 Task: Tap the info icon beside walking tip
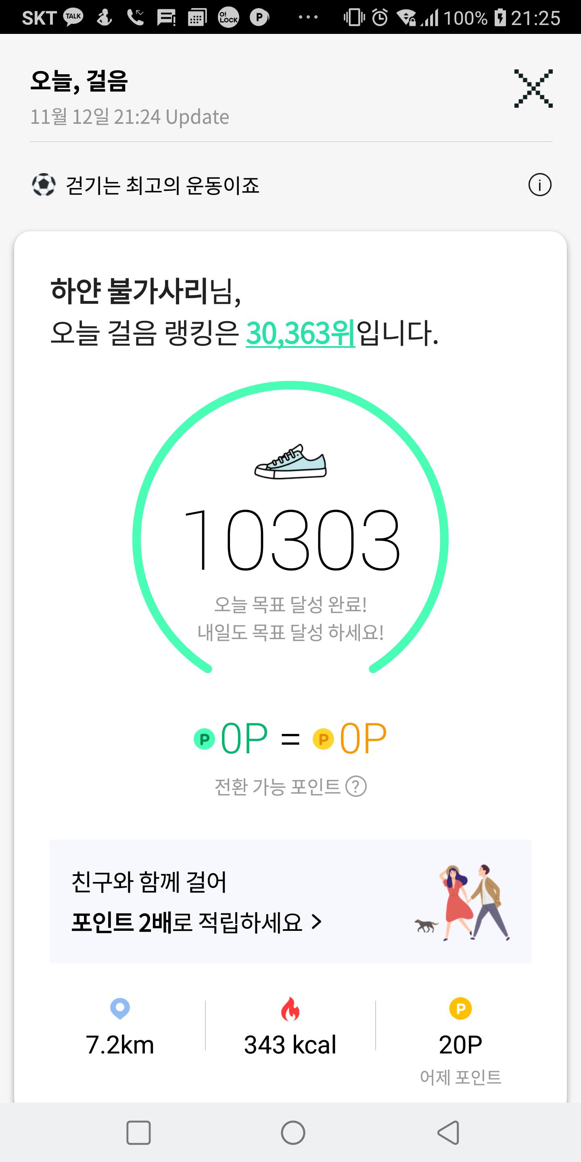pyautogui.click(x=539, y=185)
